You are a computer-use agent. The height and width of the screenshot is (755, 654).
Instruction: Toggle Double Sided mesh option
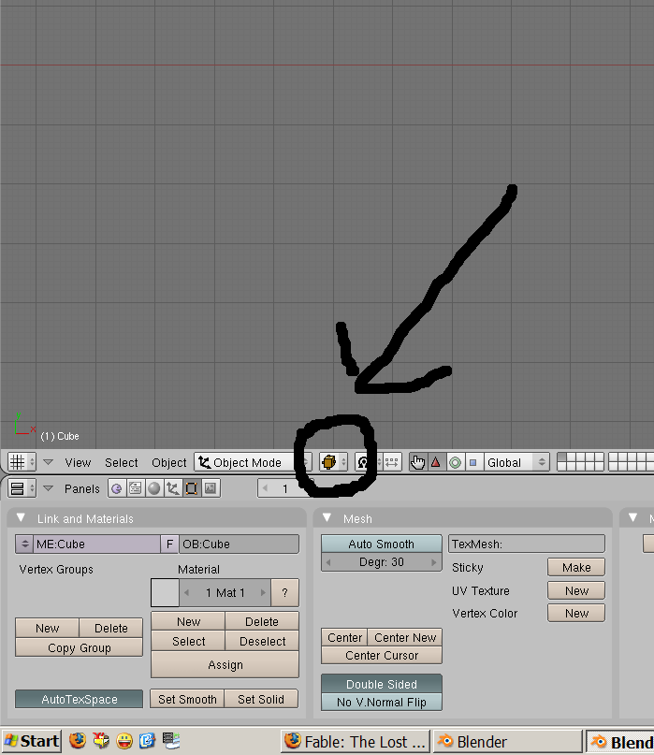(381, 684)
